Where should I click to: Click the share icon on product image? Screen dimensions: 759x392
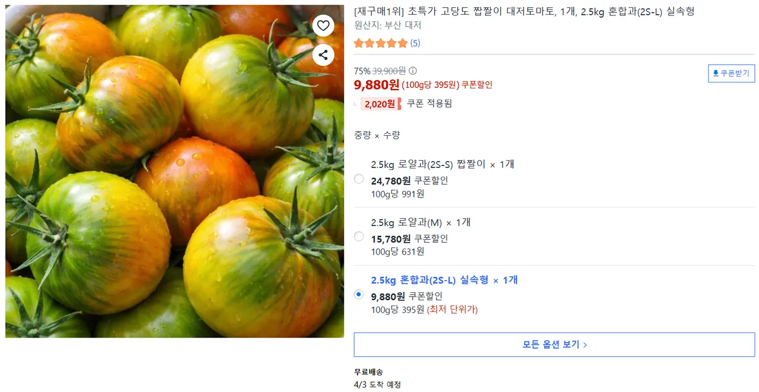click(323, 55)
